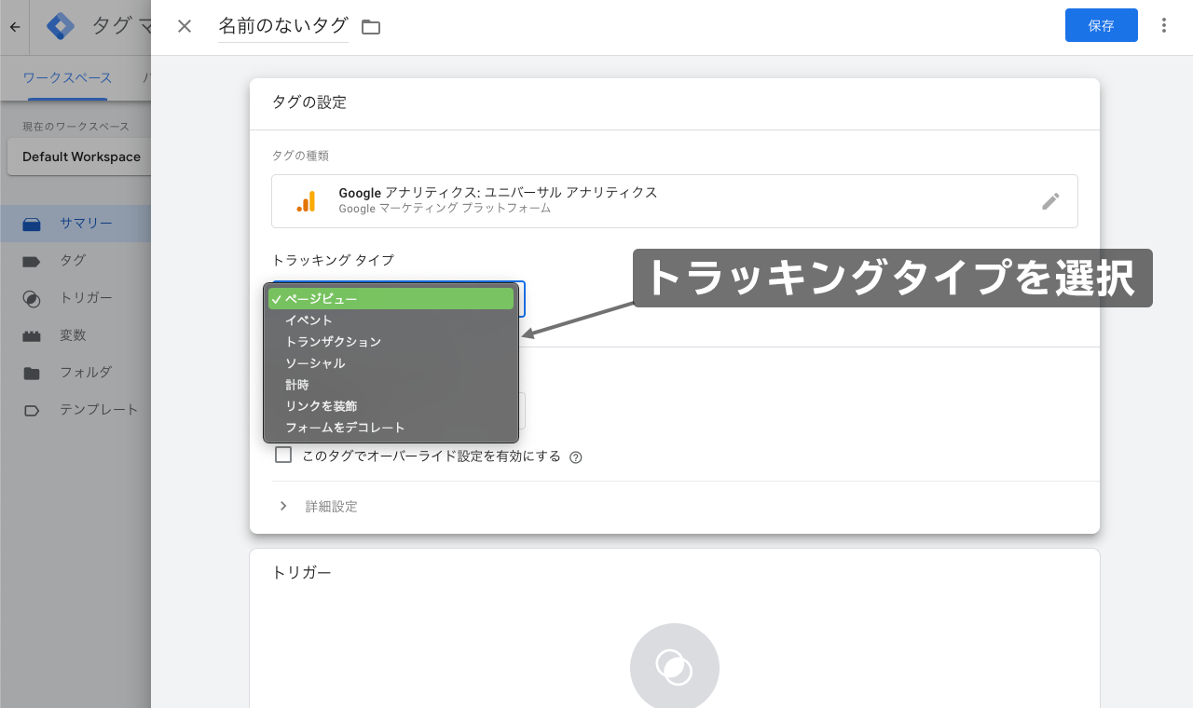Open the three-dot overflow menu
The image size is (1193, 708).
[1163, 25]
